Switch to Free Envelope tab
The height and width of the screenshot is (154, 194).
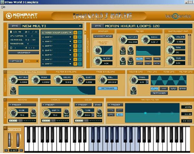pos(105,72)
